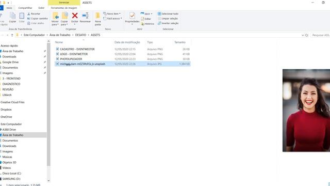Sort by Tamanho column header
This screenshot has width=330, height=186.
pos(180,42)
